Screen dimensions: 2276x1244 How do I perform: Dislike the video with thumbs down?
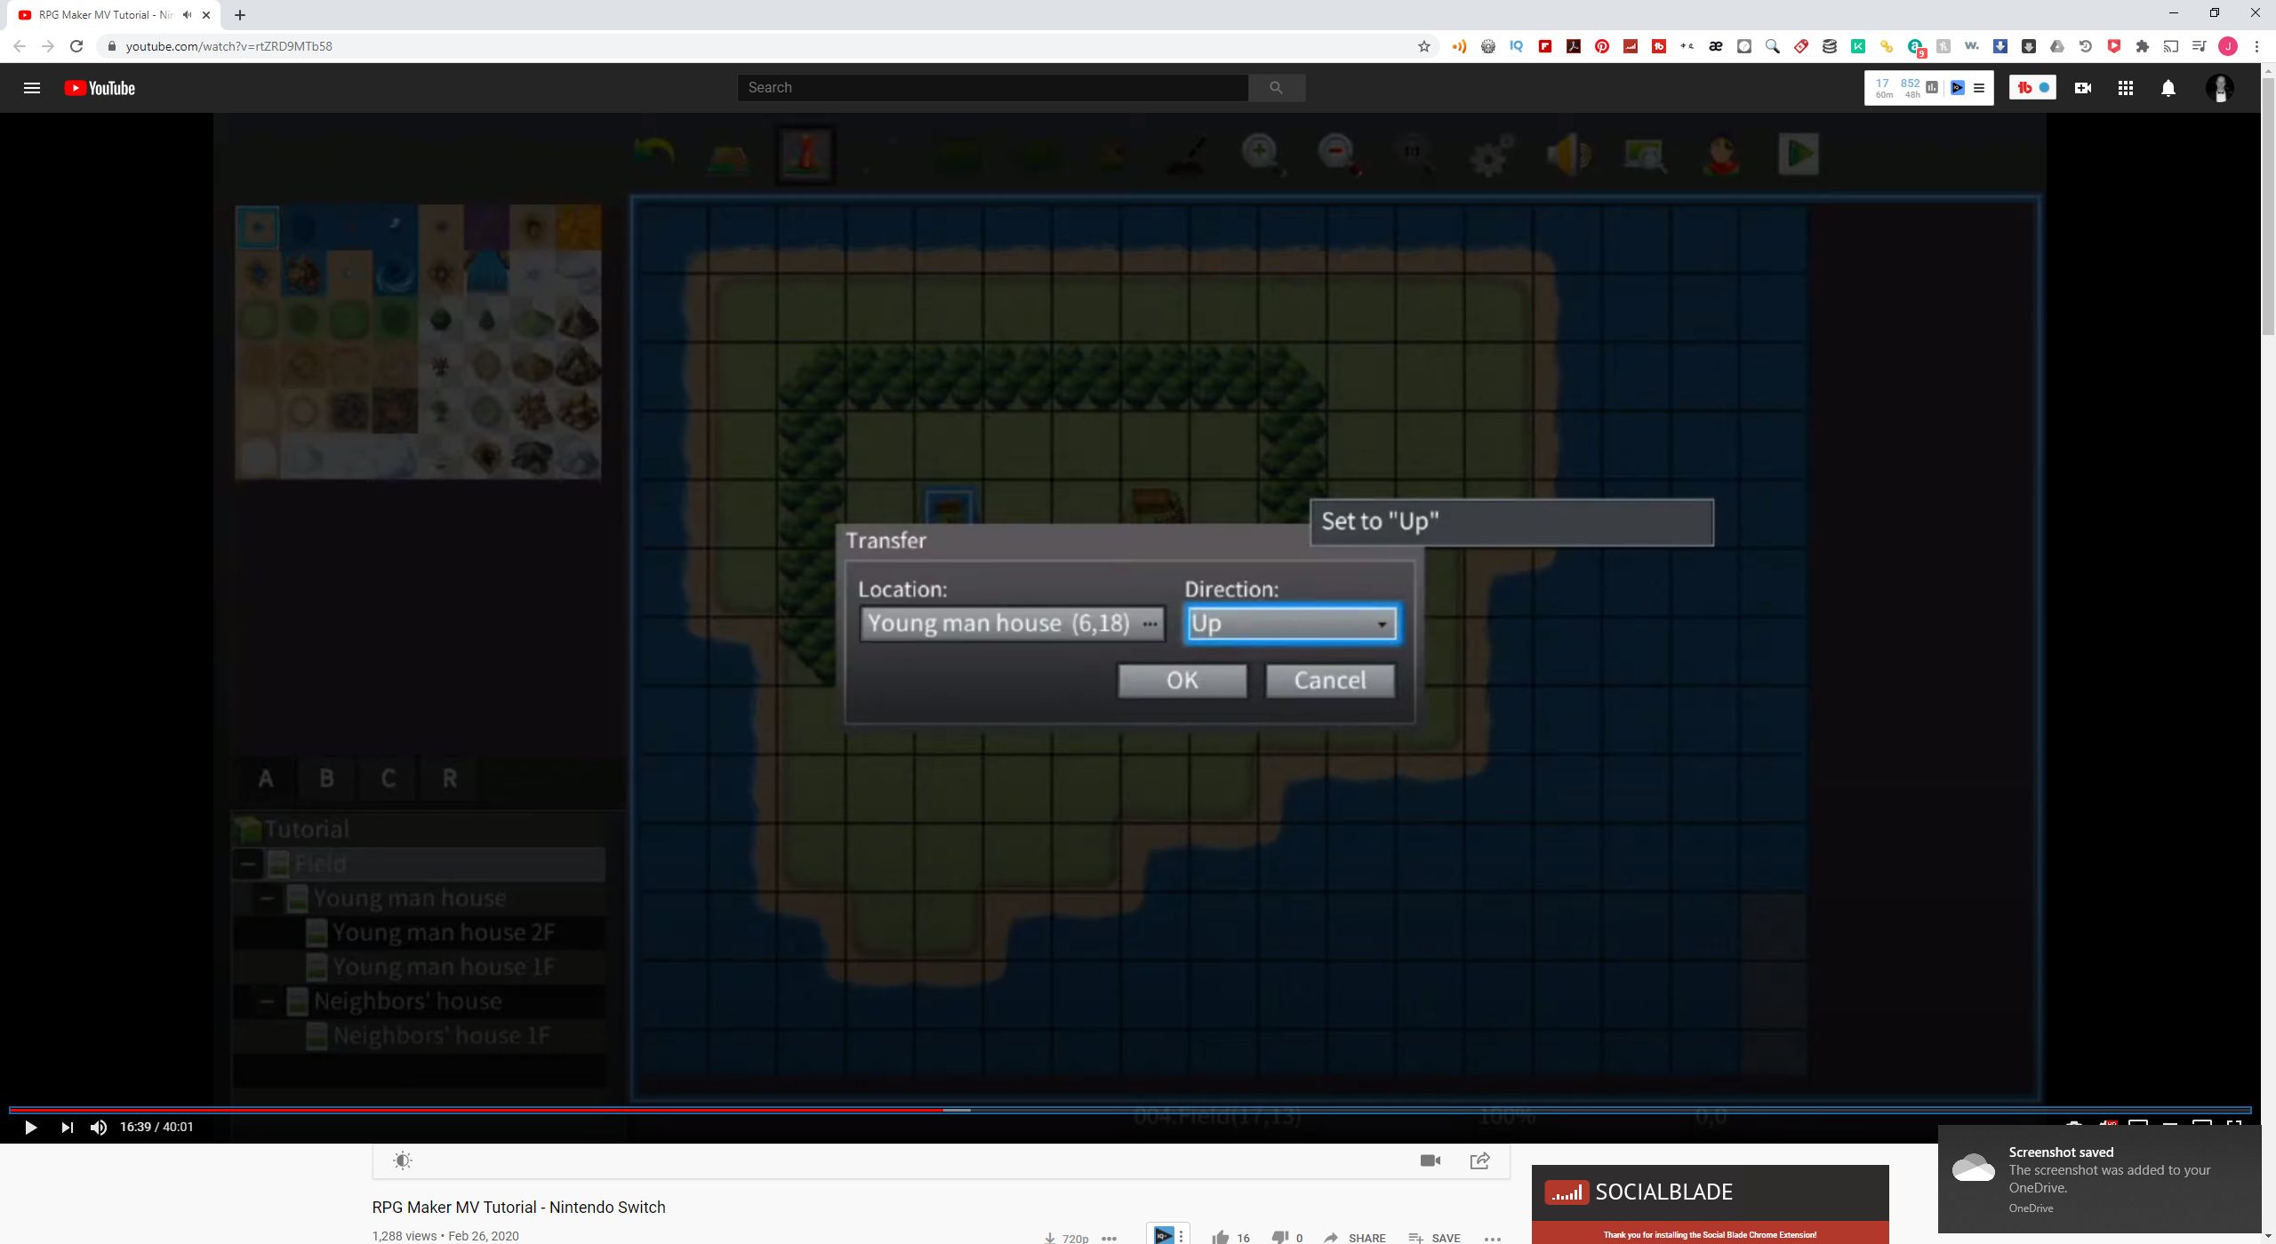click(1280, 1237)
